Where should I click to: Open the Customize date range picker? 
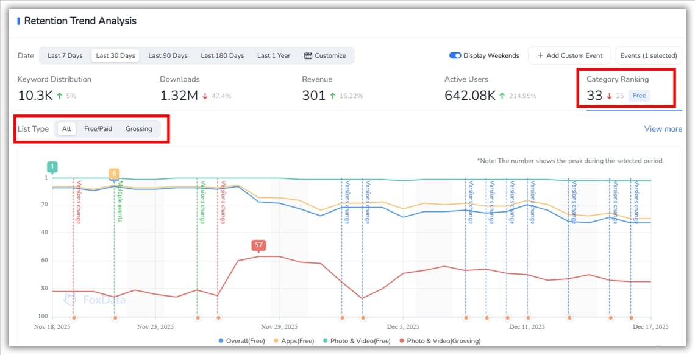point(325,55)
